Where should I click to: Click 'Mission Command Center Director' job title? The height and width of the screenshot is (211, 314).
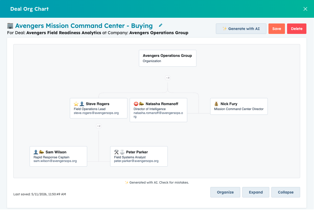coord(239,109)
